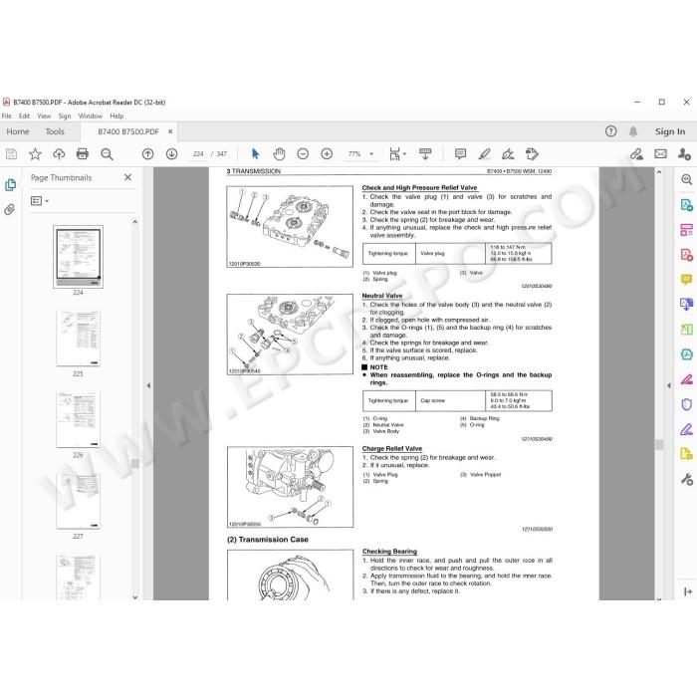Click thumbnails scrollbar down arrow

click(135, 597)
